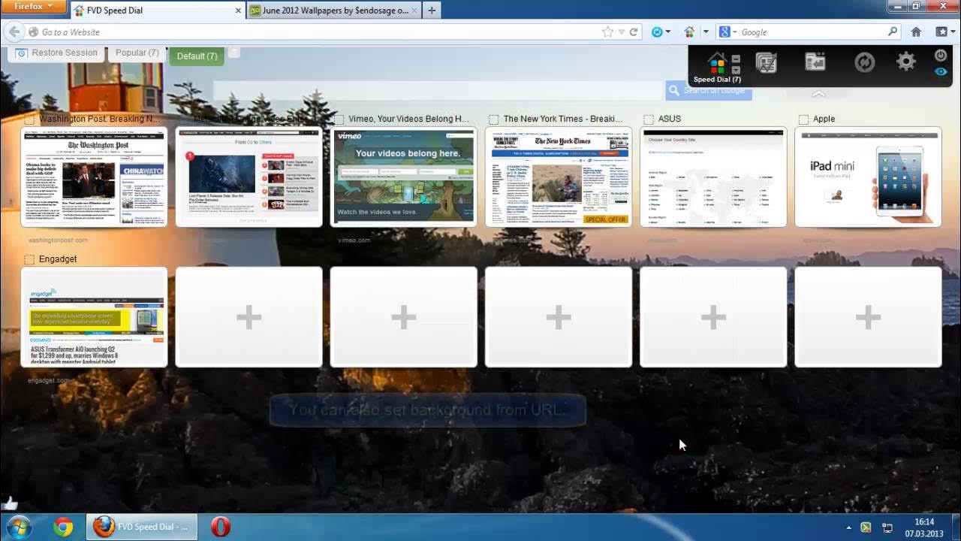The image size is (961, 541).
Task: Launch Opera from the taskbar
Action: 220,527
